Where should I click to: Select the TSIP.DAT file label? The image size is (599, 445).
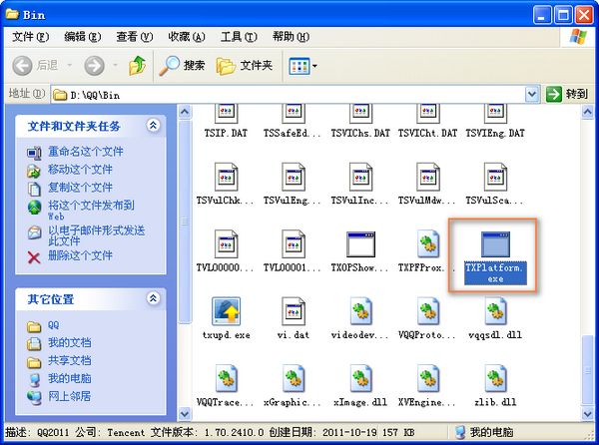click(226, 133)
